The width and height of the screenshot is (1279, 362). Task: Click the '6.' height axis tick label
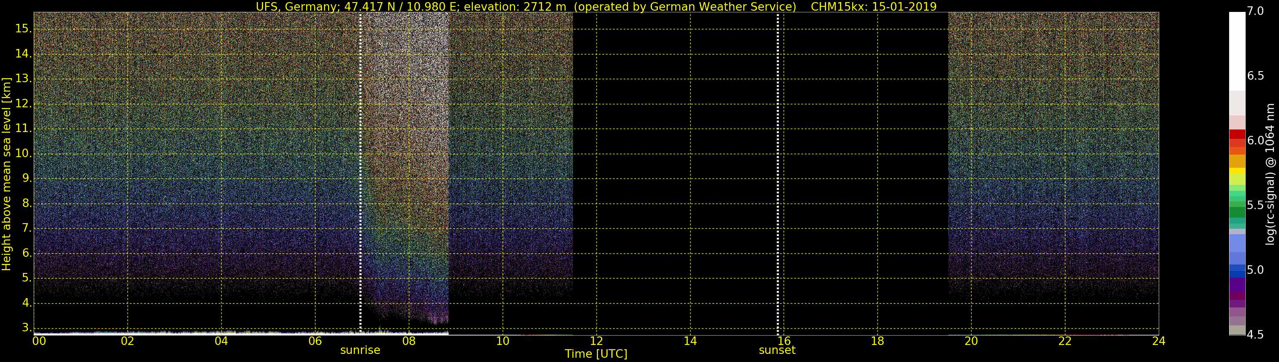click(27, 253)
